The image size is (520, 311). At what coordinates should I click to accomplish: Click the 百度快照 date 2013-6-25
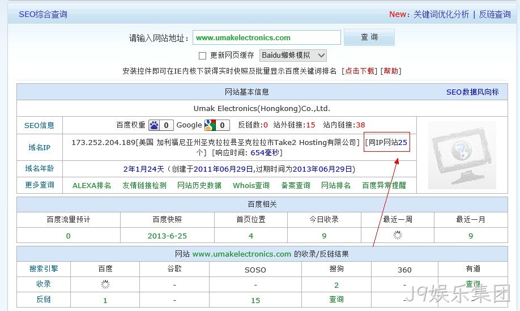pos(167,236)
